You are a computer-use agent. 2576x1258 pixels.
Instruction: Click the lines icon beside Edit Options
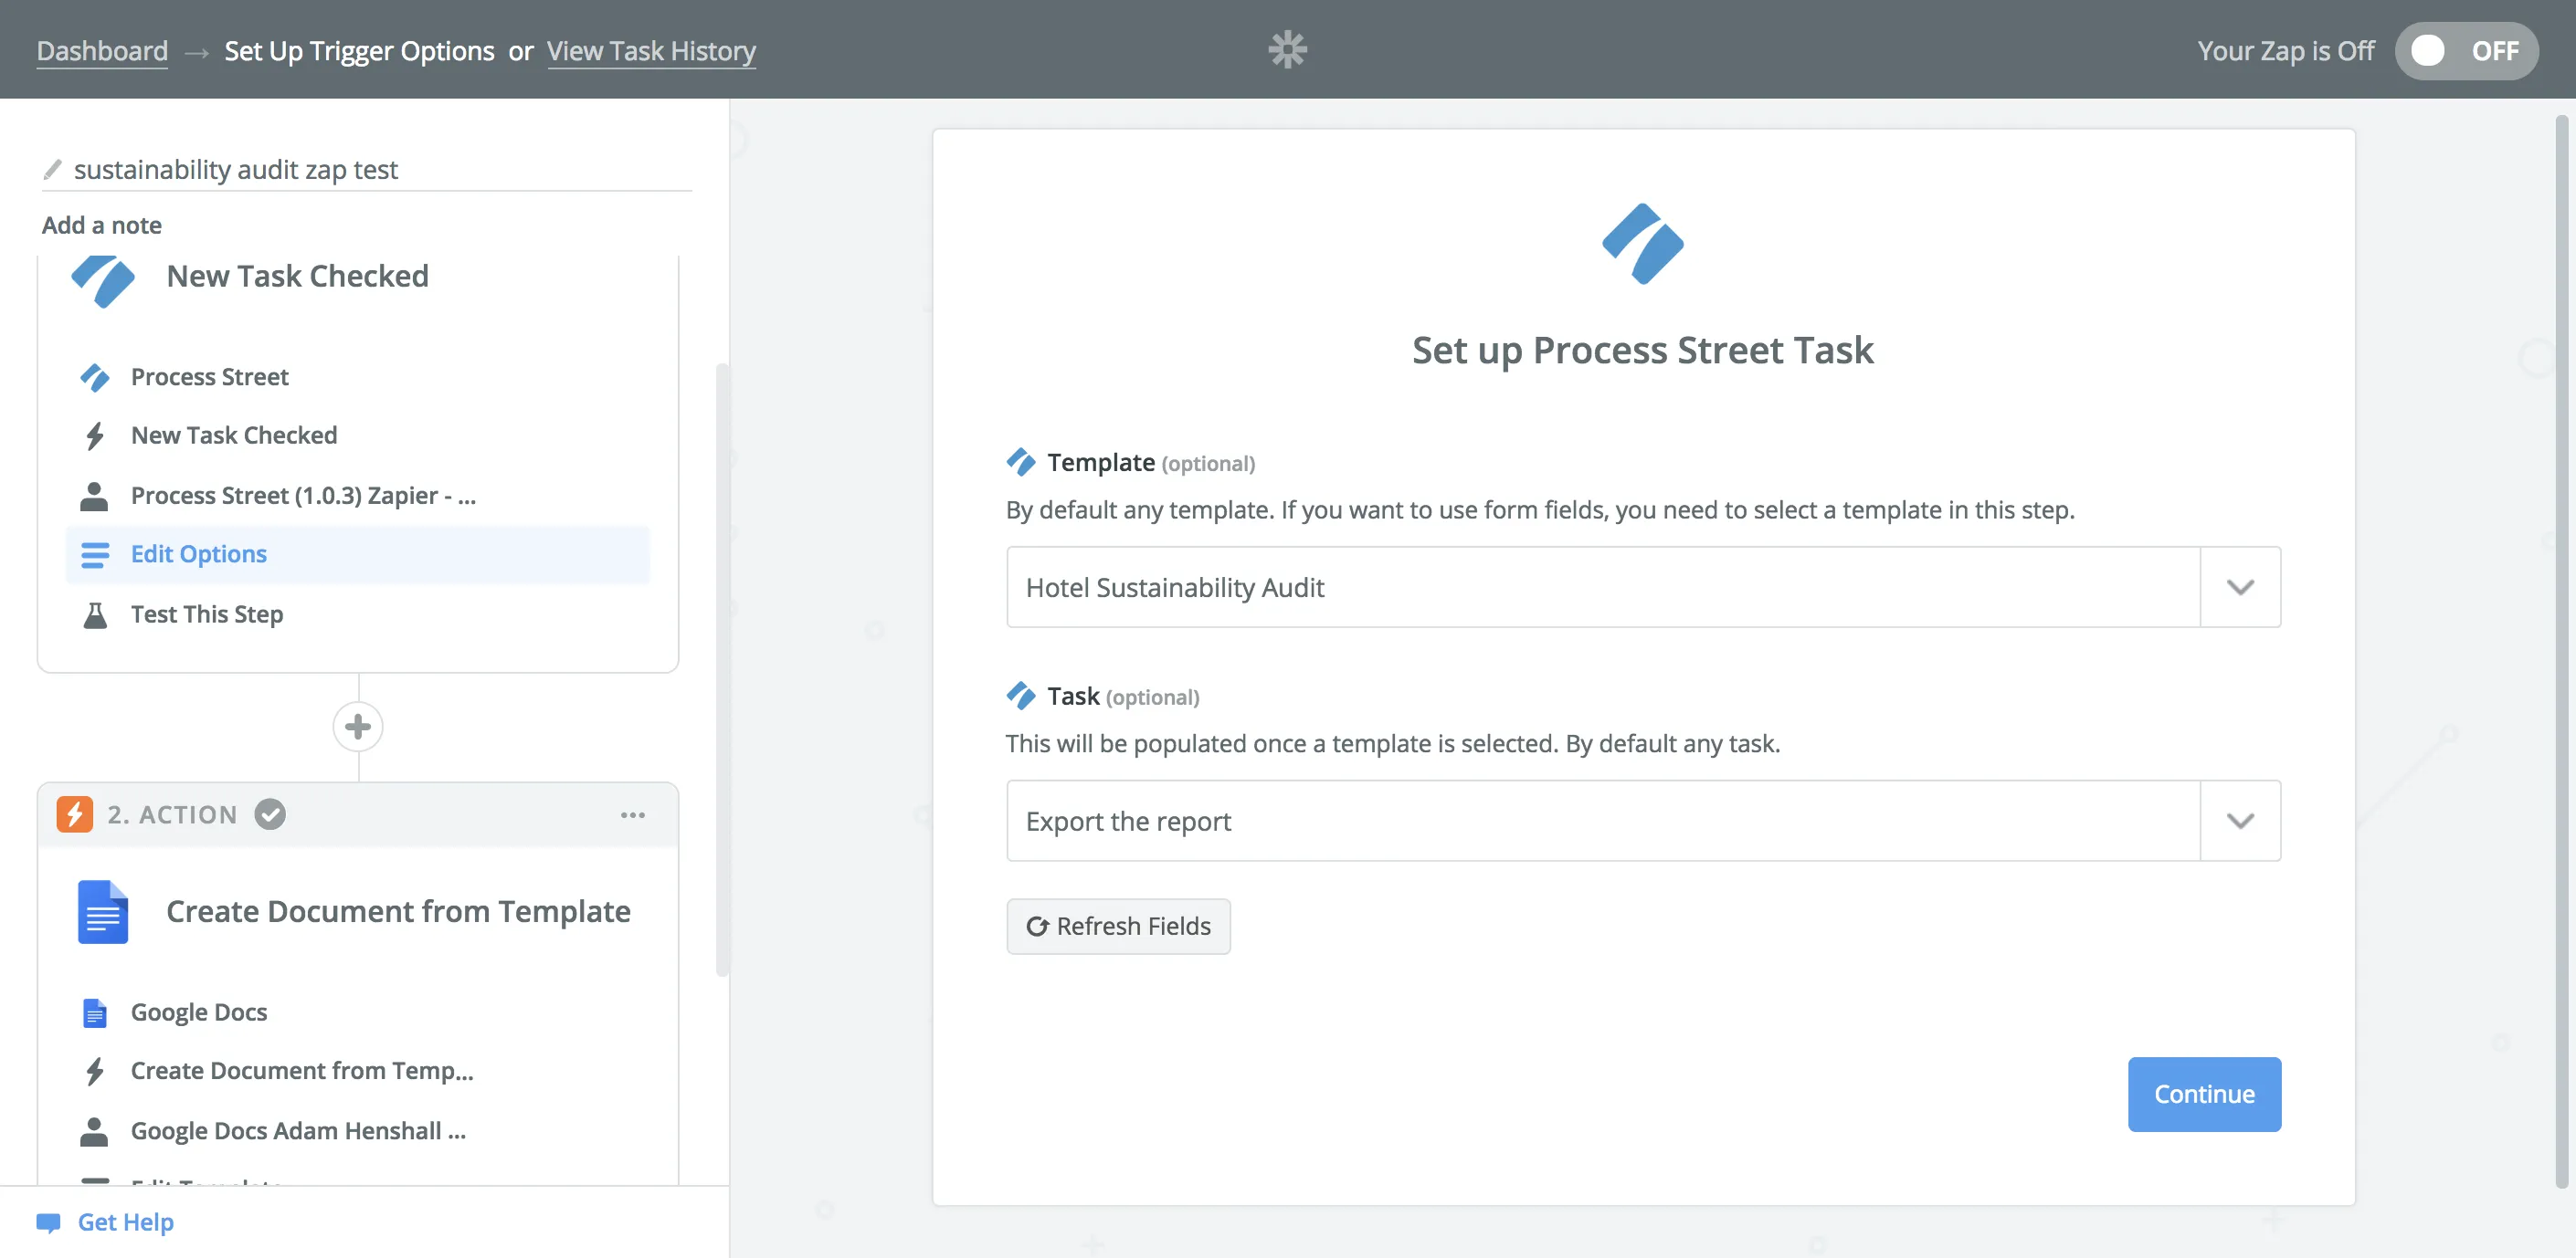pyautogui.click(x=95, y=554)
